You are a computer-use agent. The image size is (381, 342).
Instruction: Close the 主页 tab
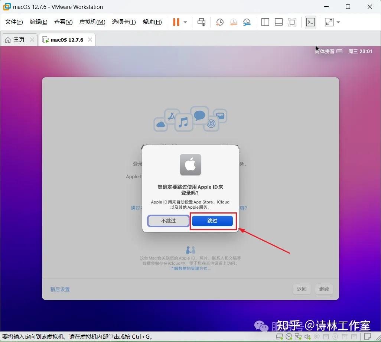click(32, 40)
